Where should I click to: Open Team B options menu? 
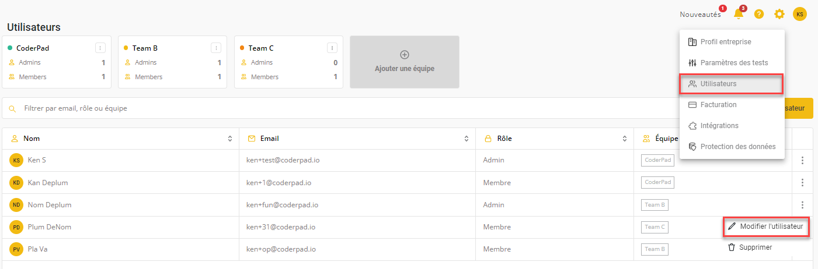coord(216,48)
